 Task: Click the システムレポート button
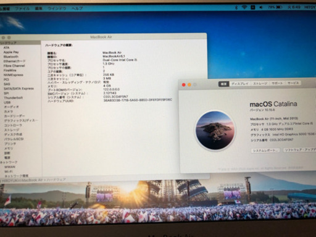265,151
